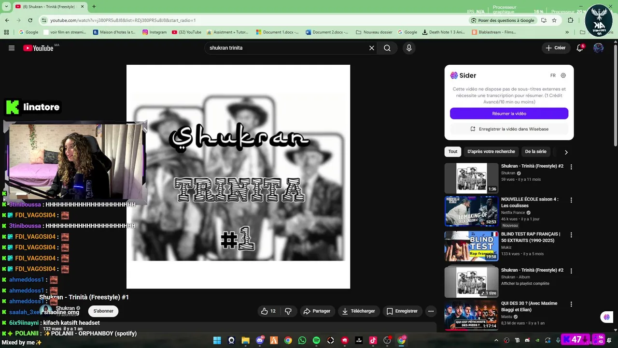
Task: Show hidden system tray icons
Action: click(496, 340)
